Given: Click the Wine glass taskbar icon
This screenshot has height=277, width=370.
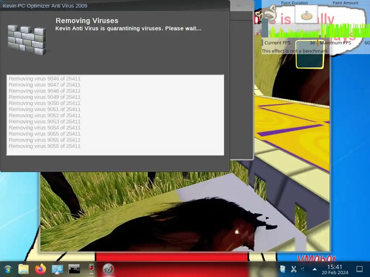Looking at the screenshot, I should tap(91, 269).
